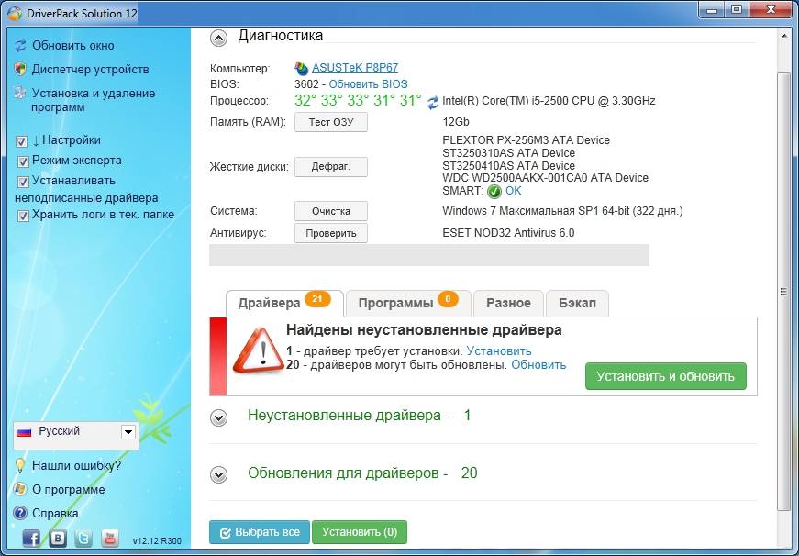Viewport: 799px width, 556px height.
Task: Click the Обновить BIOS link
Action: [x=368, y=84]
